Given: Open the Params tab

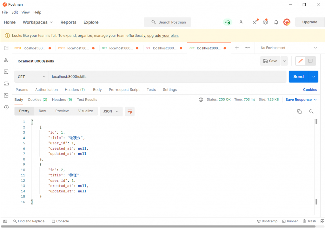Looking at the screenshot, I should (22, 90).
